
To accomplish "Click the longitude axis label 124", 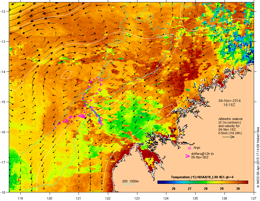I will tap(166, 198).
